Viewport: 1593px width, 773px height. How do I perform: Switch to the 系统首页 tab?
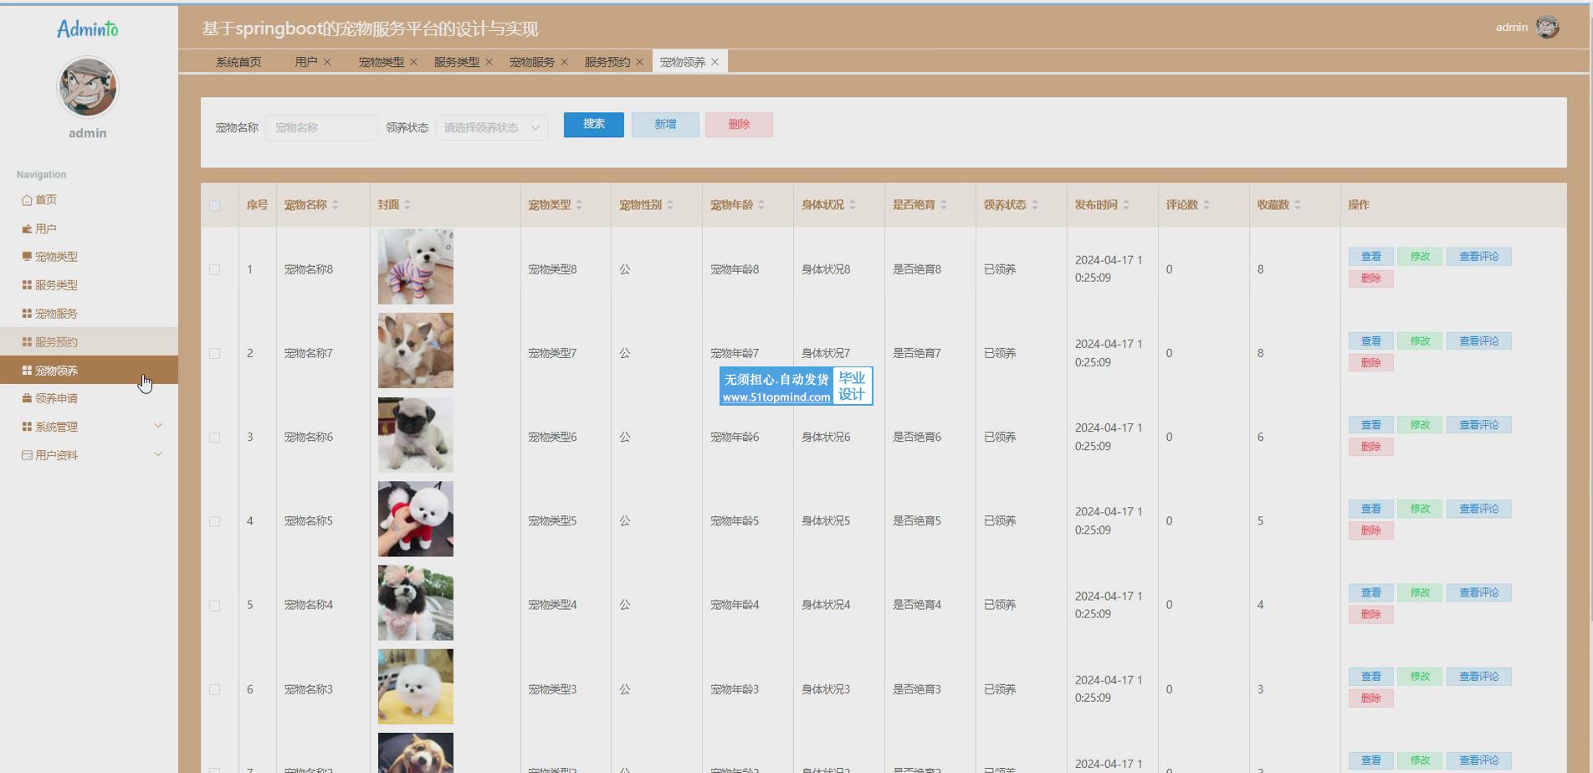click(x=238, y=62)
